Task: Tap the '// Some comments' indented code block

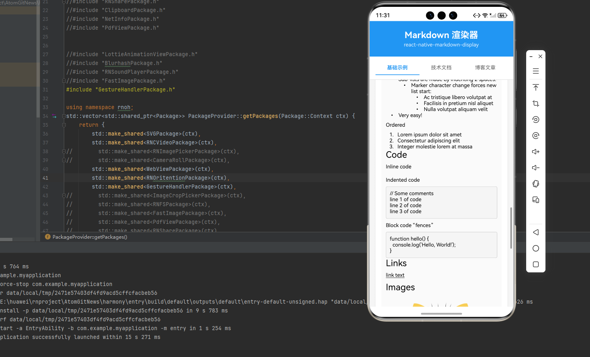Action: click(441, 203)
